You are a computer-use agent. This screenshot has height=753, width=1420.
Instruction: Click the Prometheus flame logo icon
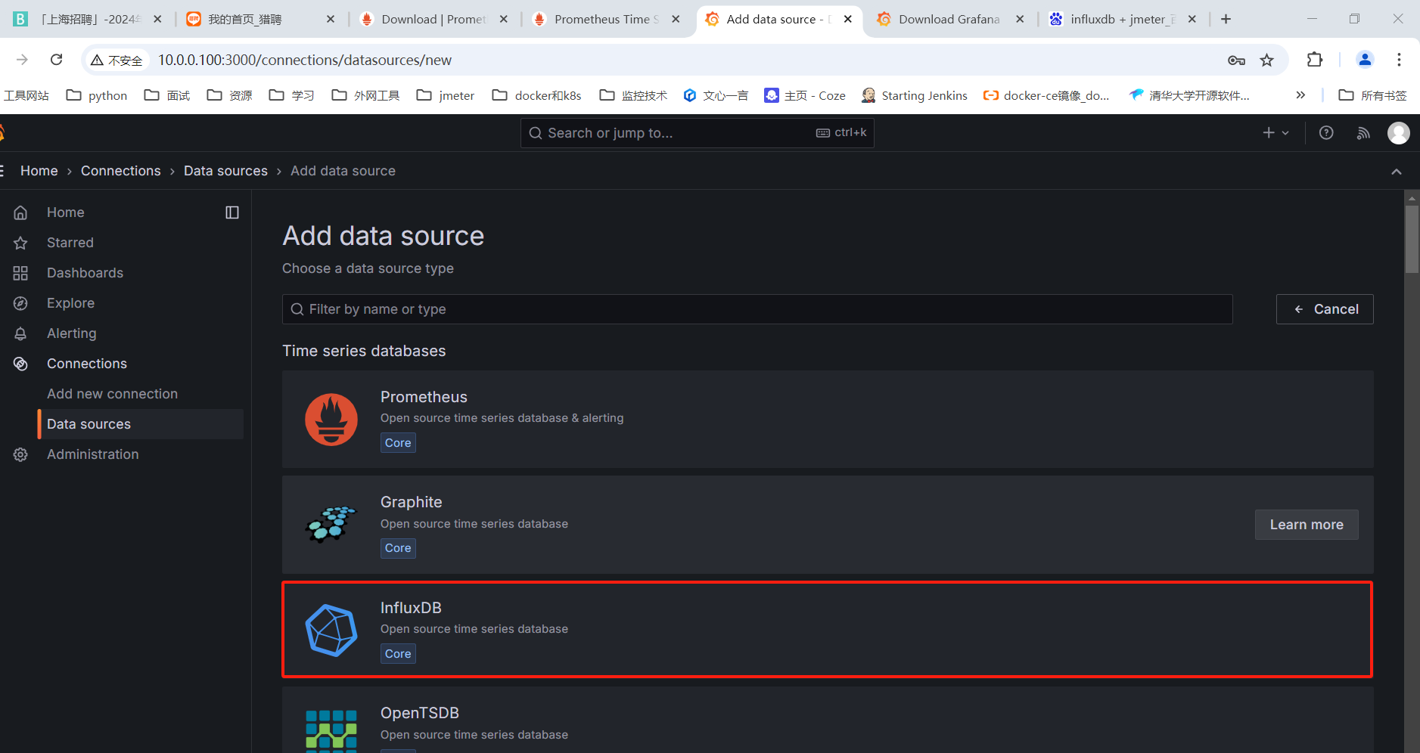[x=331, y=420]
